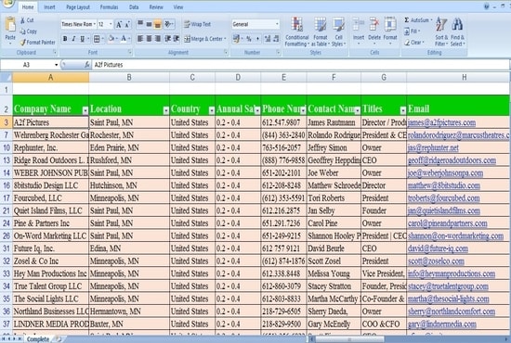Apply comma style

257,39
